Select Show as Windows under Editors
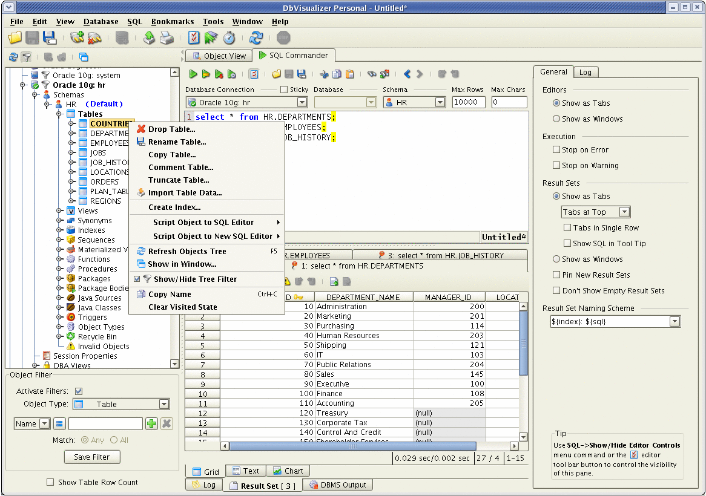The image size is (706, 496). pyautogui.click(x=556, y=119)
